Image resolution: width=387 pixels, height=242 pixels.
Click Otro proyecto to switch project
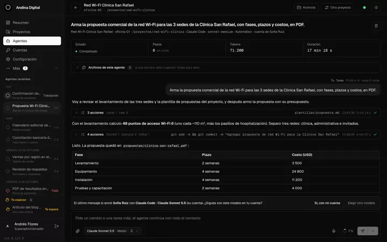click(338, 8)
